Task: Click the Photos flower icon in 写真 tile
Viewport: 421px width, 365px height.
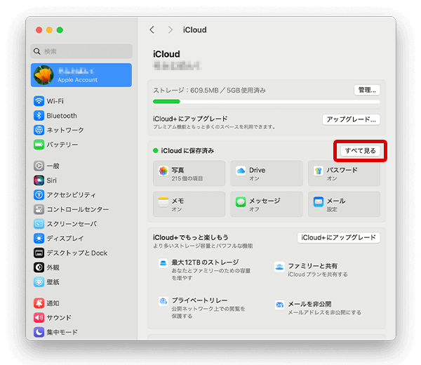Action: [163, 171]
